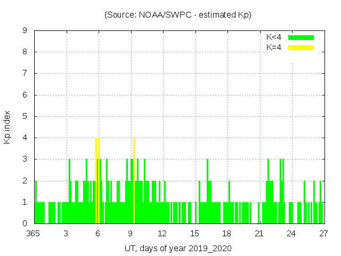Click the NOAA/SWPC source title text

coord(178,15)
